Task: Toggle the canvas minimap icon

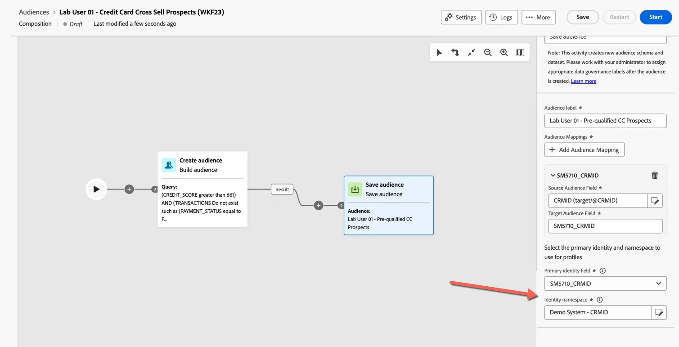Action: 520,53
